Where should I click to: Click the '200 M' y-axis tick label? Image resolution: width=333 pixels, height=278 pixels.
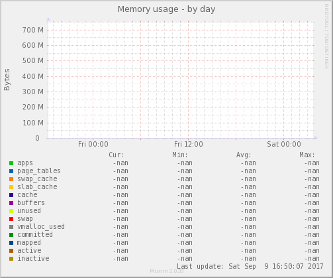tap(33, 107)
